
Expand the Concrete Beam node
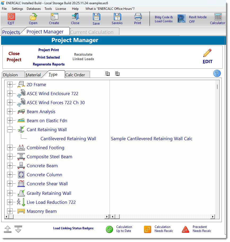[x=10, y=166]
